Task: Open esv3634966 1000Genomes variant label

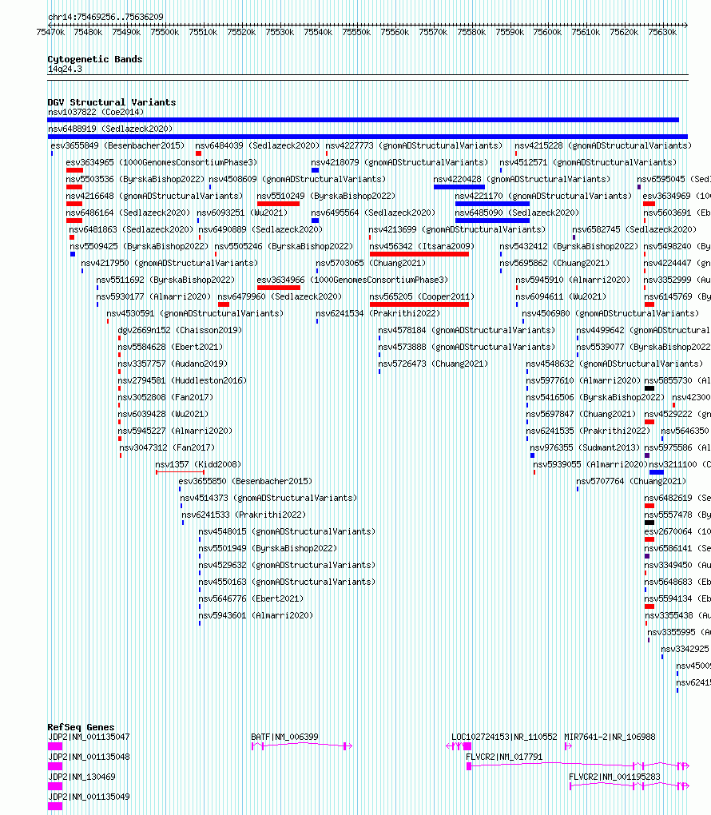Action: point(352,280)
